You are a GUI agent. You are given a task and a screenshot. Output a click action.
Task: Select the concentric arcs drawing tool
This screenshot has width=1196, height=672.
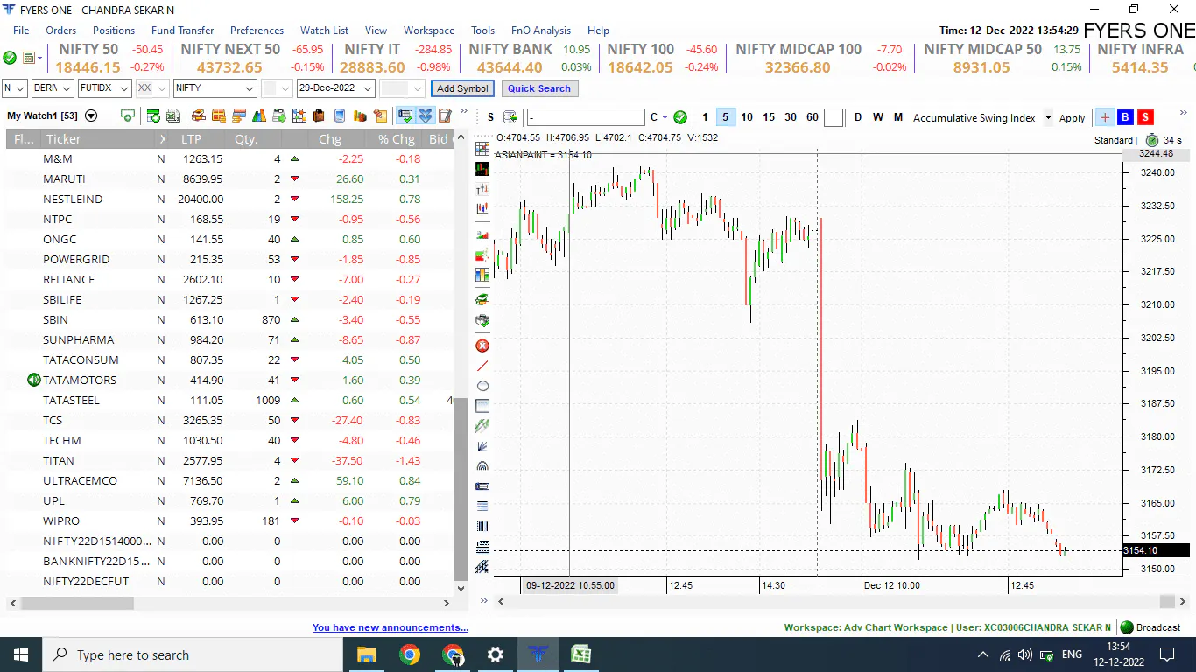482,466
